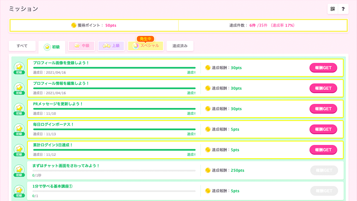357x201 pixels.
Task: Click the gold coin beside 獲得ポイント
Action: [74, 25]
